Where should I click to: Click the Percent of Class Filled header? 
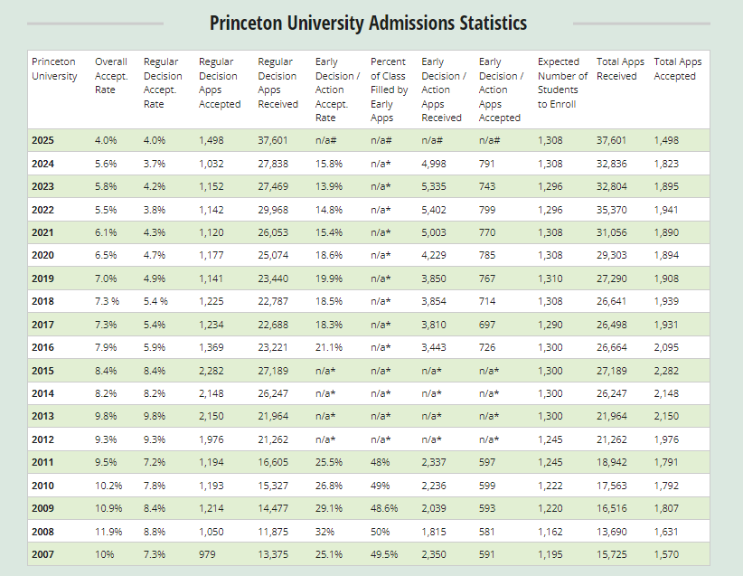[389, 90]
